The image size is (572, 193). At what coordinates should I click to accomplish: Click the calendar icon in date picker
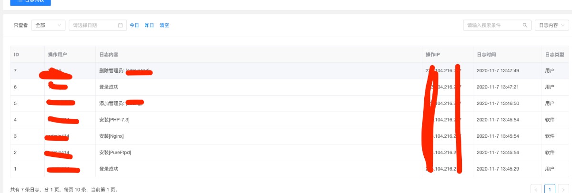point(121,25)
